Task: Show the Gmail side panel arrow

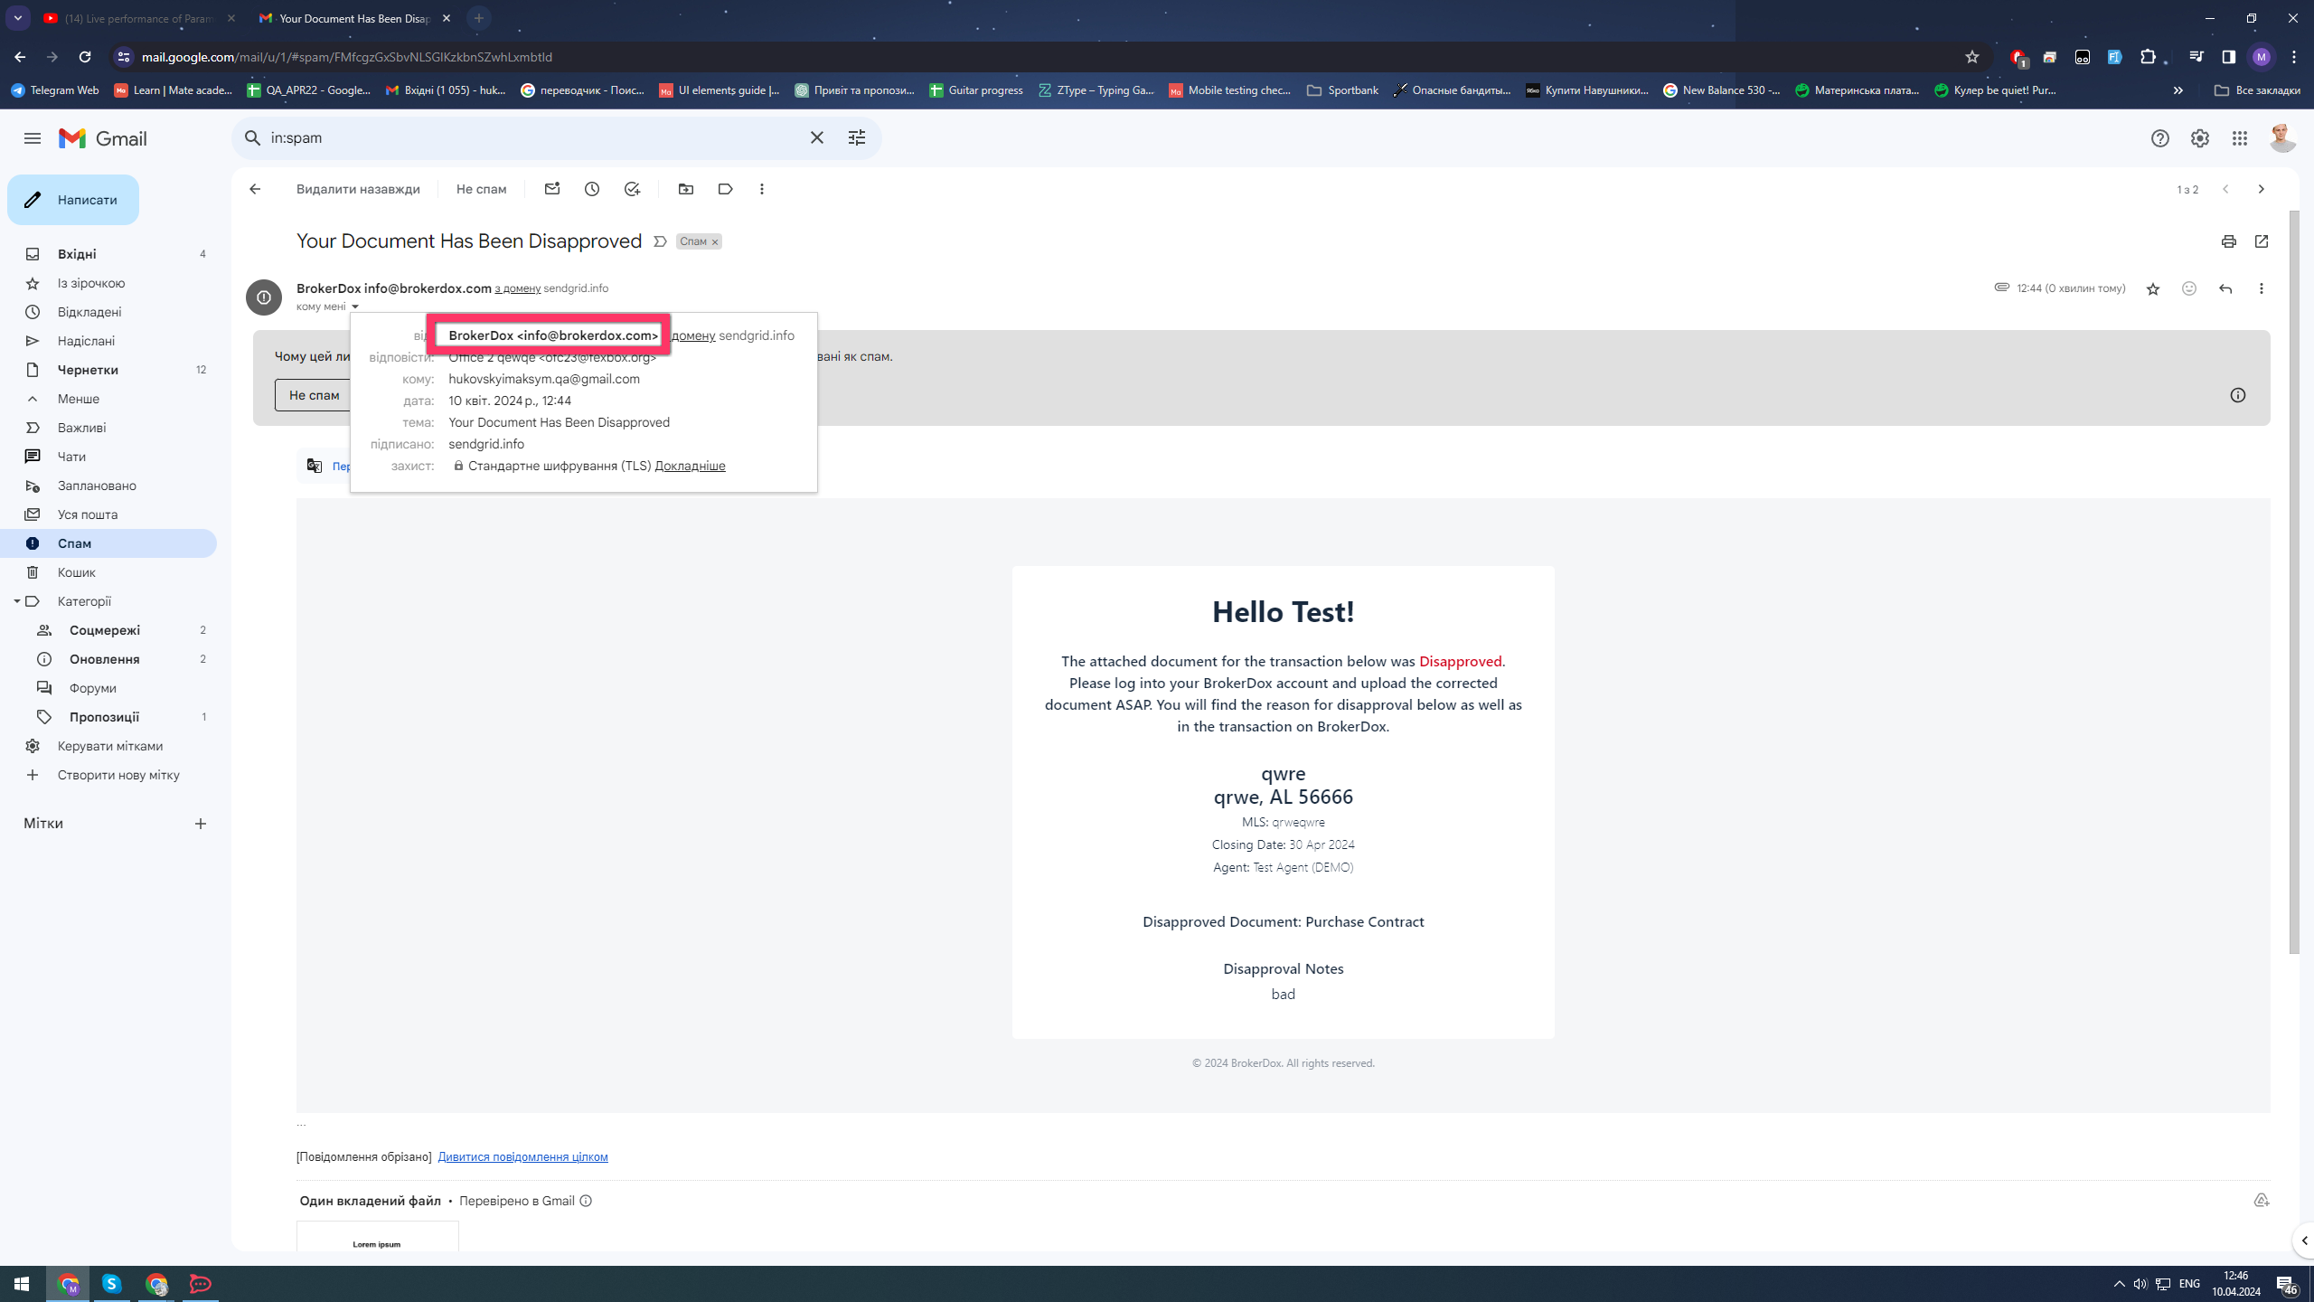Action: pyautogui.click(x=2304, y=1241)
